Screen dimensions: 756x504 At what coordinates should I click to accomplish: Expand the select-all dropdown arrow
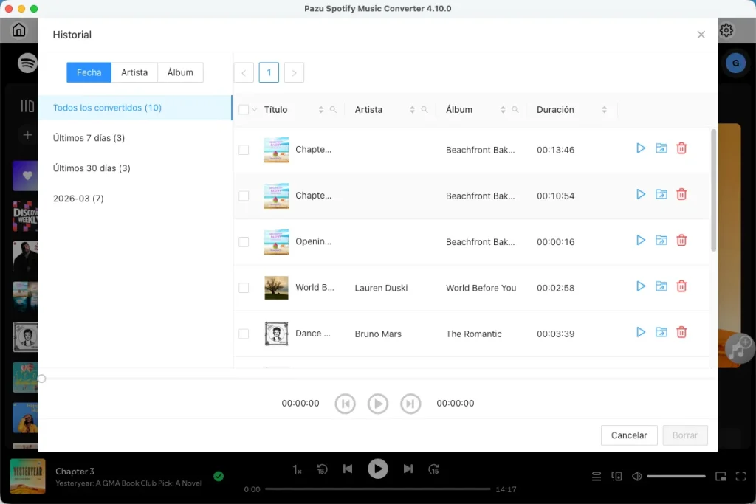pyautogui.click(x=255, y=110)
